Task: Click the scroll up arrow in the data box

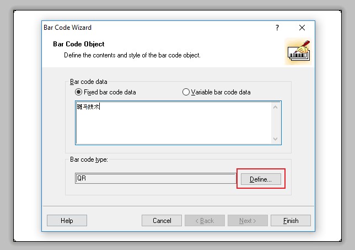Action: (x=275, y=107)
